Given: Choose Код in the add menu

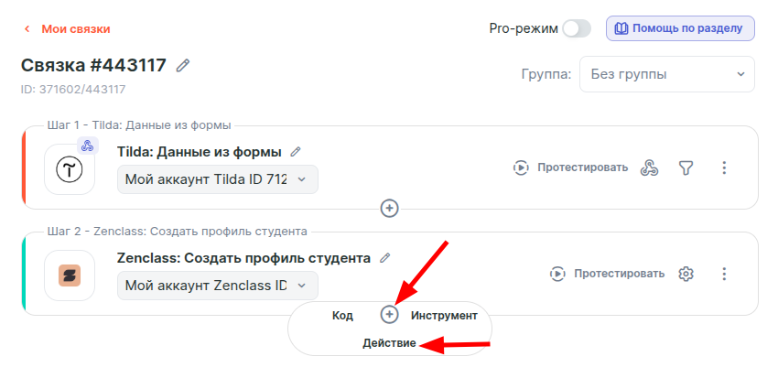Looking at the screenshot, I should tap(342, 315).
